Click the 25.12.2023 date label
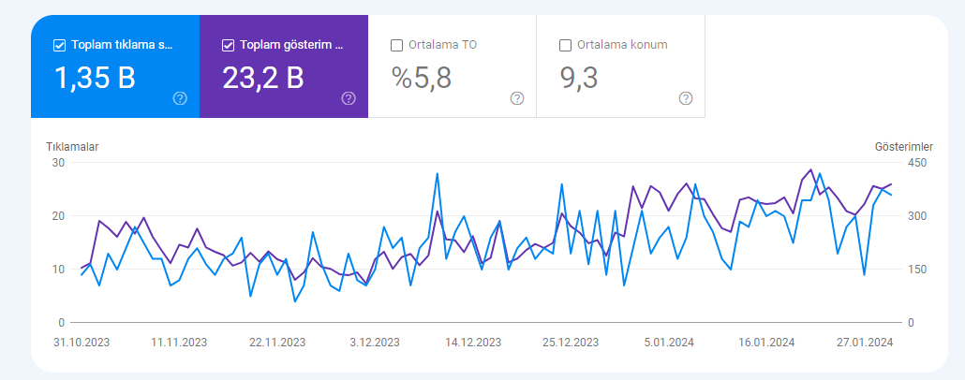The height and width of the screenshot is (380, 965). 571,343
